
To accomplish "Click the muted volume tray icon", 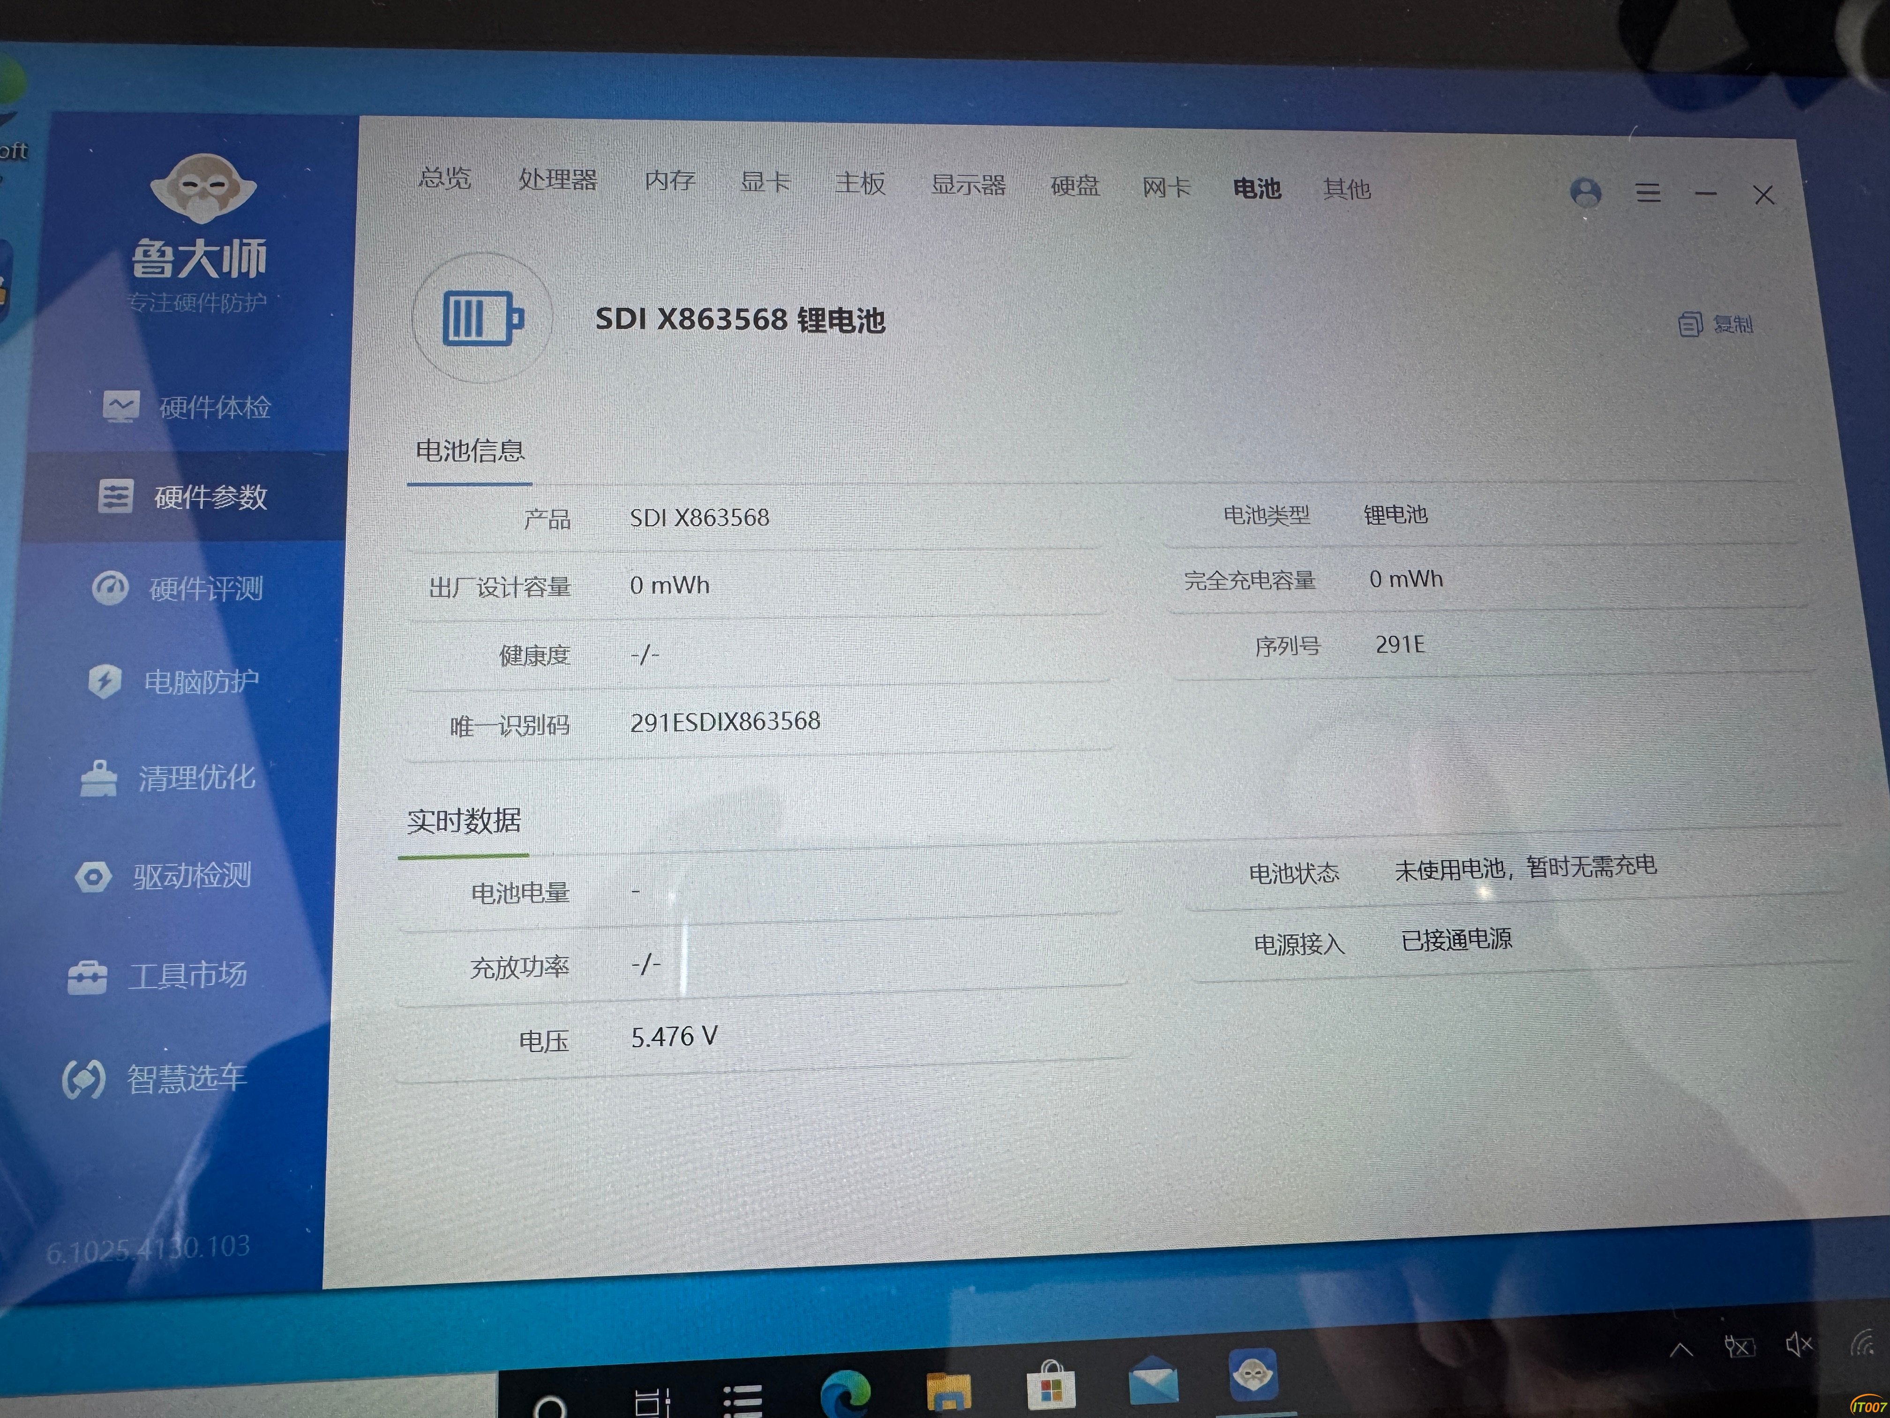I will point(1799,1344).
